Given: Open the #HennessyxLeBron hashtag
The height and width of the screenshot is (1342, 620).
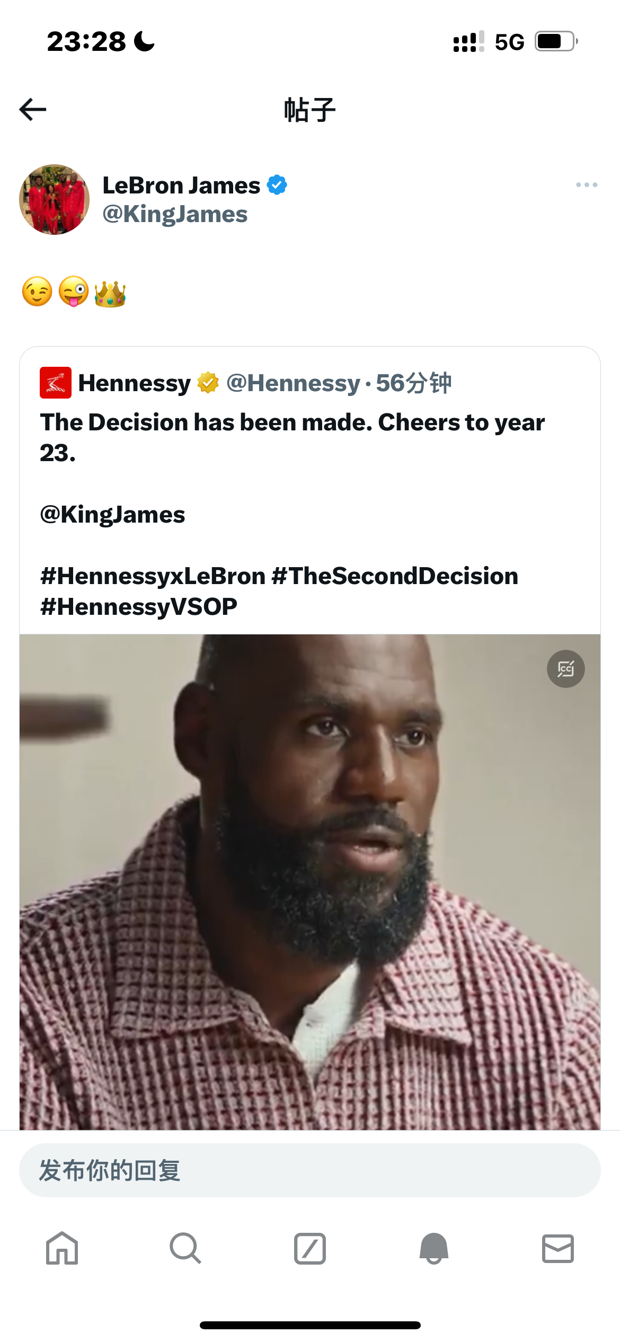Looking at the screenshot, I should [x=153, y=576].
